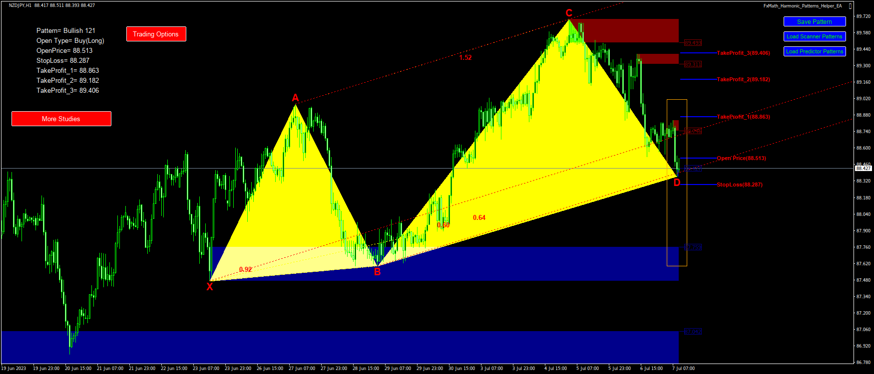Select the TakeProfit_1(88.863) line label
Image resolution: width=874 pixels, height=374 pixels.
click(743, 117)
